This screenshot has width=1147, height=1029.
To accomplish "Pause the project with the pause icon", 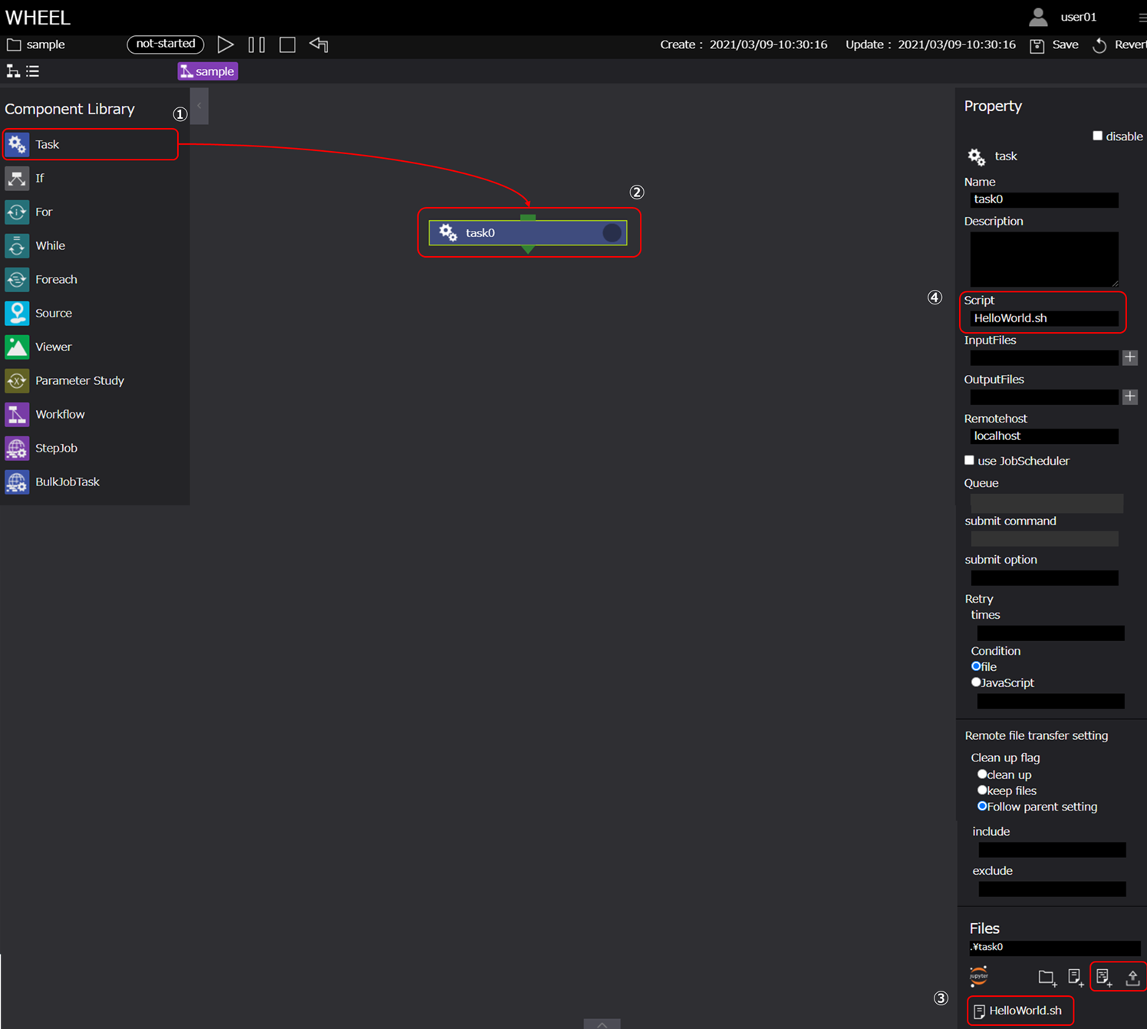I will (x=256, y=44).
